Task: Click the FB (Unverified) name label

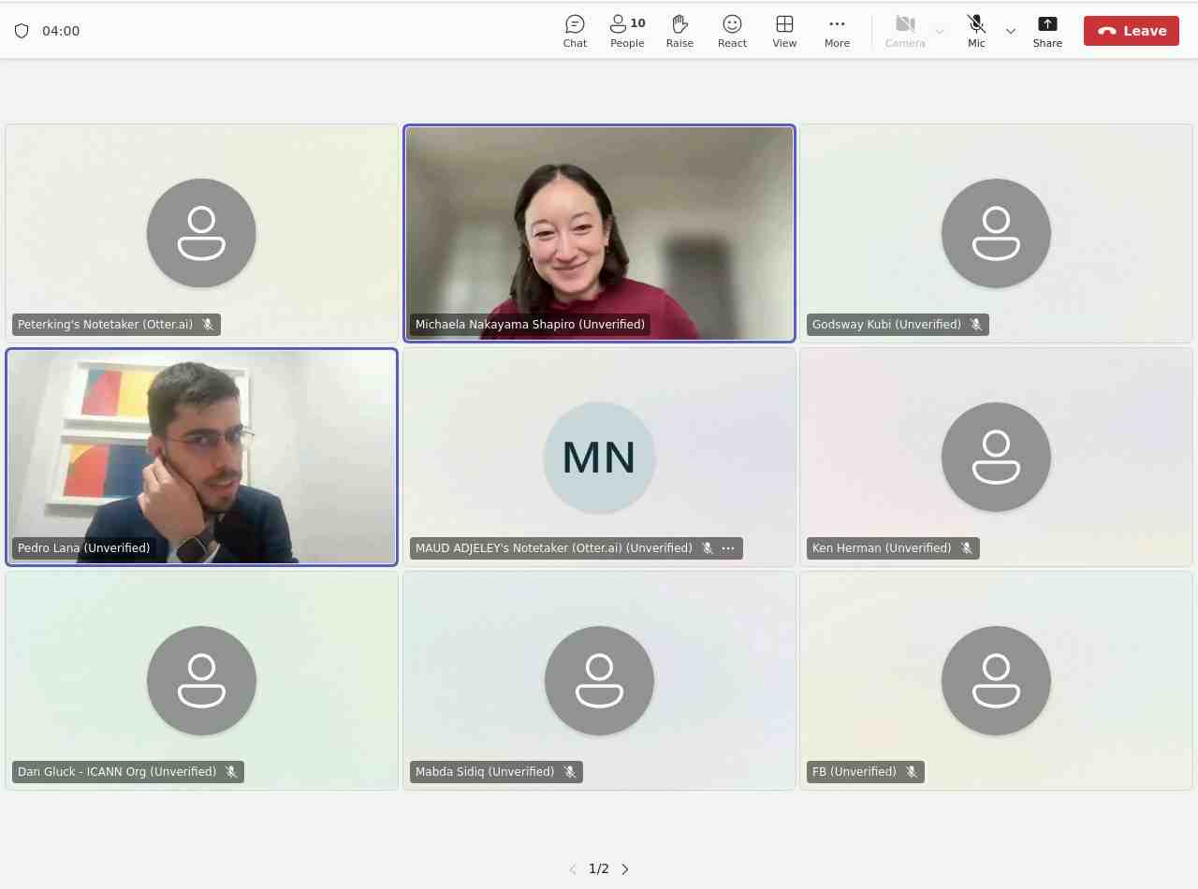Action: pos(855,772)
